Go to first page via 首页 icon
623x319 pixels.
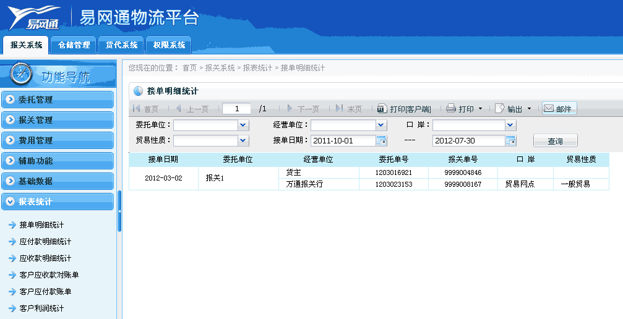(x=137, y=108)
